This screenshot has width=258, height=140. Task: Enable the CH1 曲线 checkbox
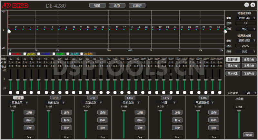coord(10,54)
